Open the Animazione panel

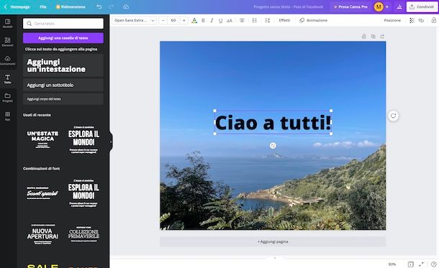point(313,20)
